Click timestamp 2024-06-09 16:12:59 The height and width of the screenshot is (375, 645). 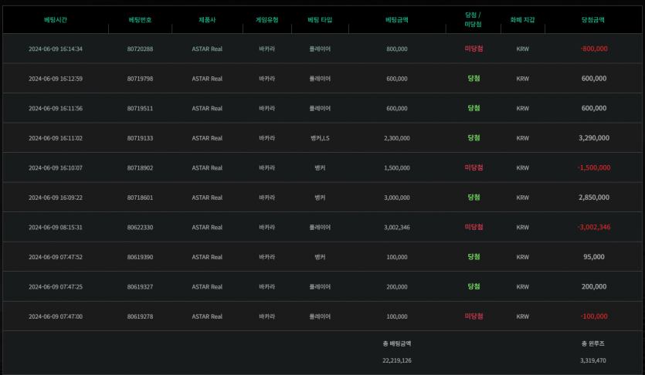click(56, 79)
